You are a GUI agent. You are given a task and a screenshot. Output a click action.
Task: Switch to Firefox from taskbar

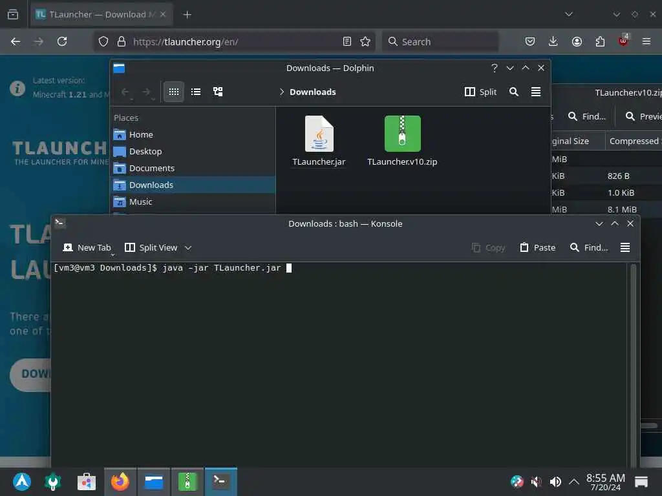click(120, 481)
